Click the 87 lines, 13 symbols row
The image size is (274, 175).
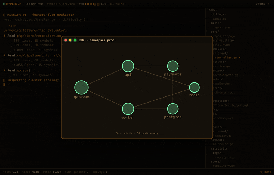[32, 75]
